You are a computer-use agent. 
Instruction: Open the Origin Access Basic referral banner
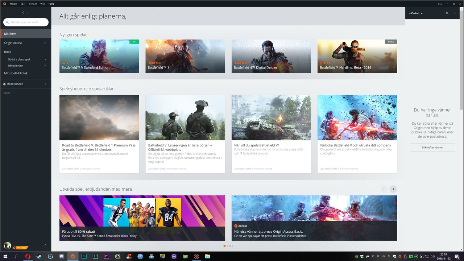coord(314,218)
